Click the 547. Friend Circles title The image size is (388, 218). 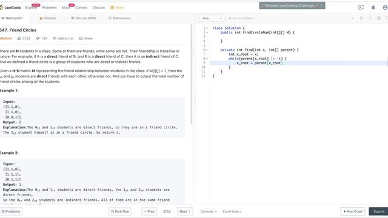click(x=18, y=30)
